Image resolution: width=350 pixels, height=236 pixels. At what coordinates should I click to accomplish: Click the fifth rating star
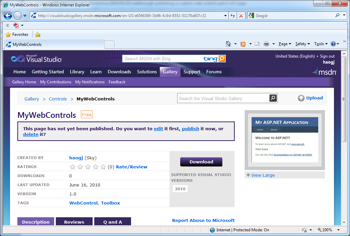click(103, 167)
